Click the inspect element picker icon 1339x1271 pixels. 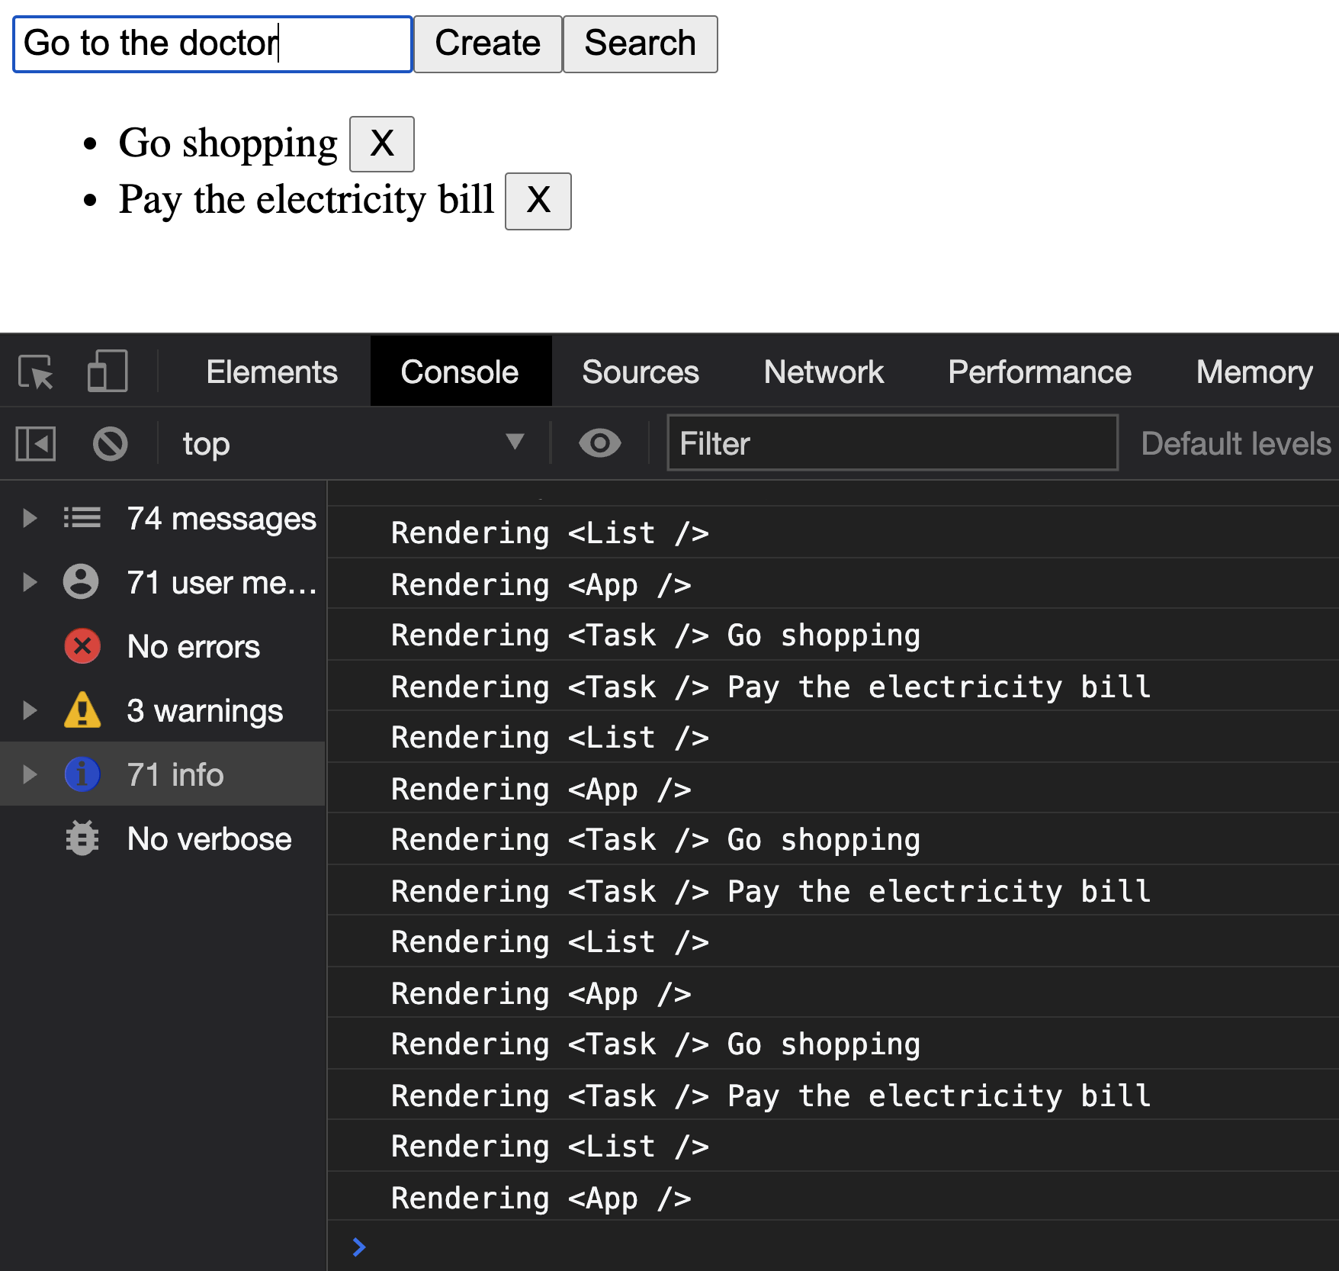(x=36, y=372)
